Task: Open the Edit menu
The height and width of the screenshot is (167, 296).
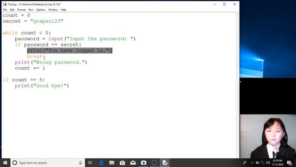Action: (12, 10)
